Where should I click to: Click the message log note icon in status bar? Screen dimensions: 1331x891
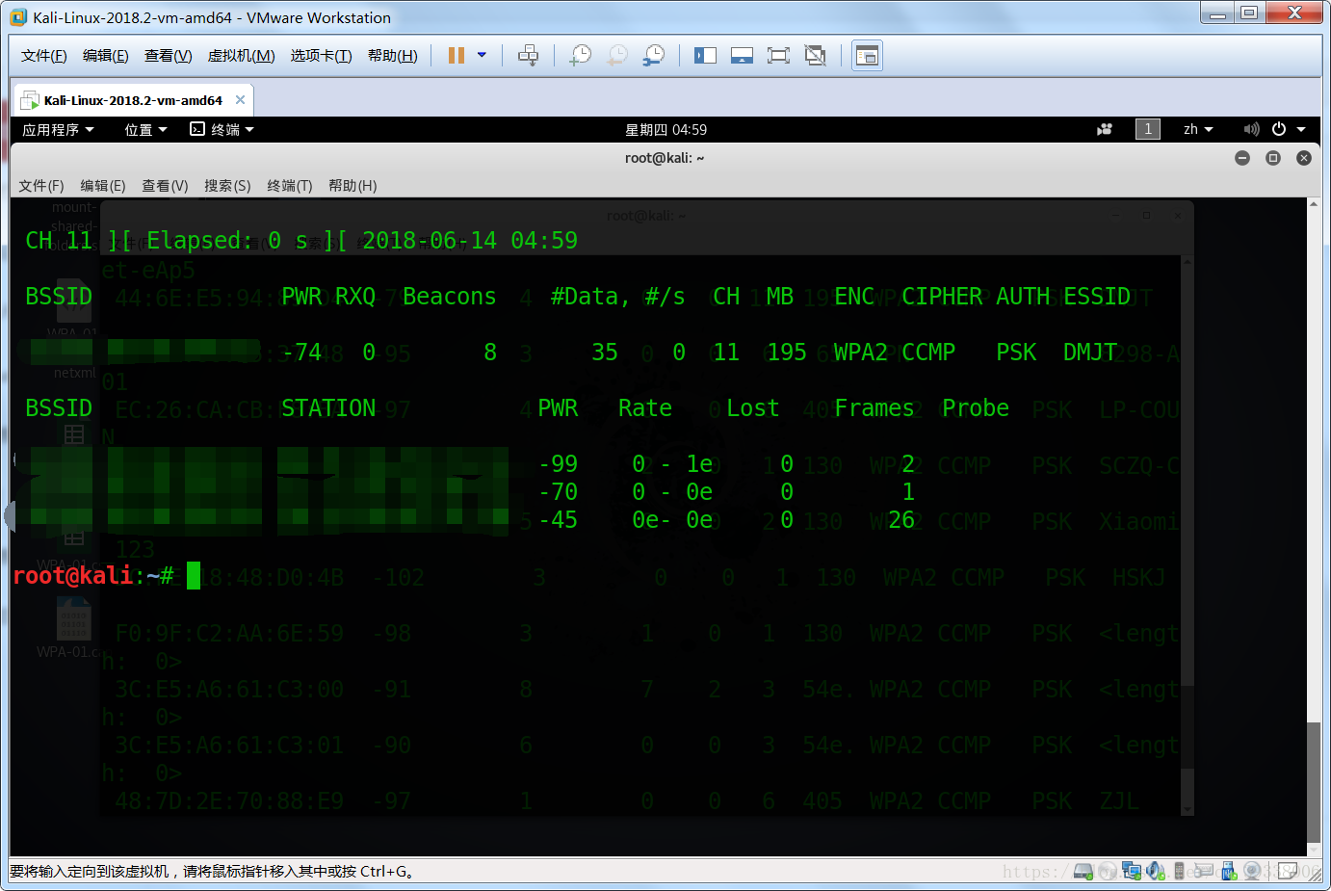(1289, 871)
